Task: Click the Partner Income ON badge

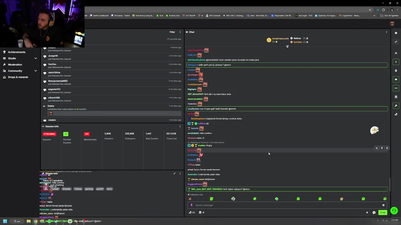Action: tap(65, 134)
